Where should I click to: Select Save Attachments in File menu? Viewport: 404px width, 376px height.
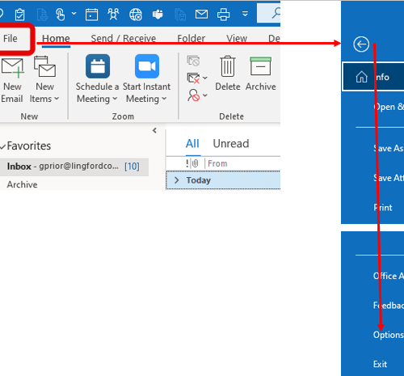tap(389, 178)
